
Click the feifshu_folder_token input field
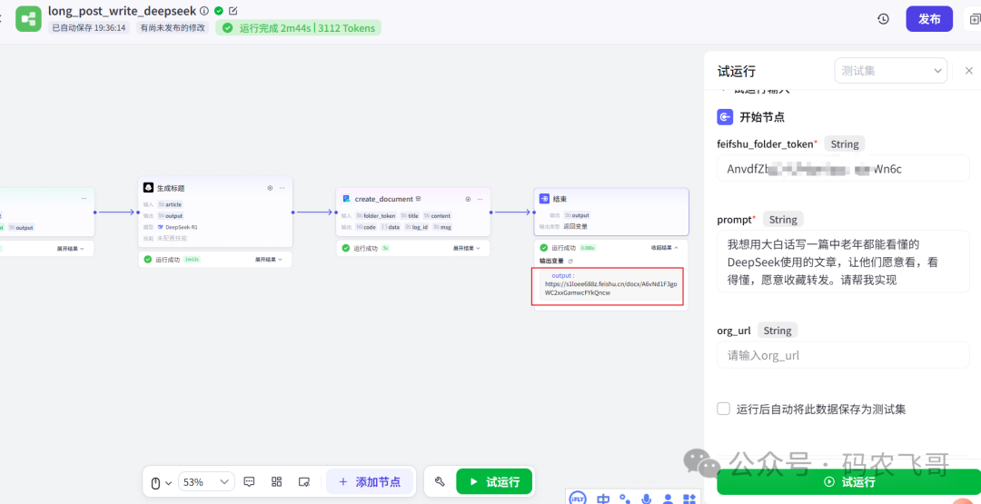843,169
